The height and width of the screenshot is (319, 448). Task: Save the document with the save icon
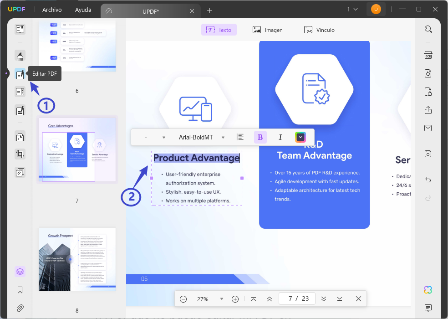click(x=428, y=154)
